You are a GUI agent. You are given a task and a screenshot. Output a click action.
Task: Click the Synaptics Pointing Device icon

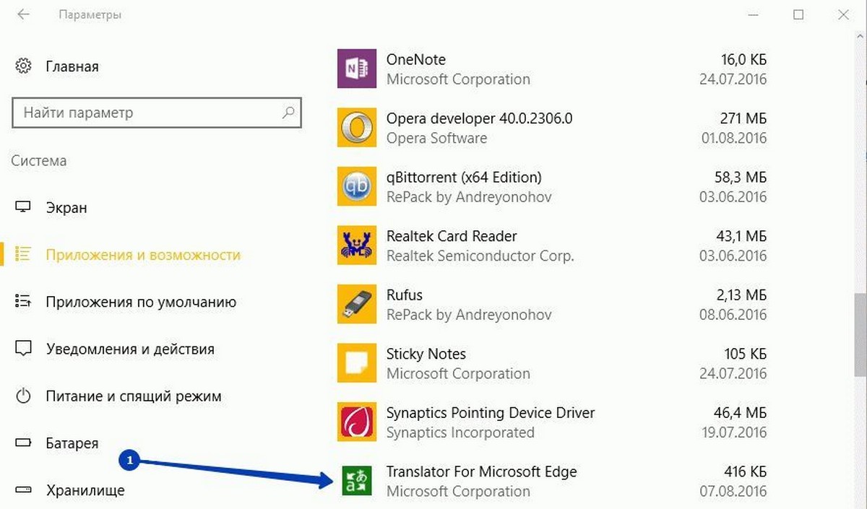pos(358,422)
